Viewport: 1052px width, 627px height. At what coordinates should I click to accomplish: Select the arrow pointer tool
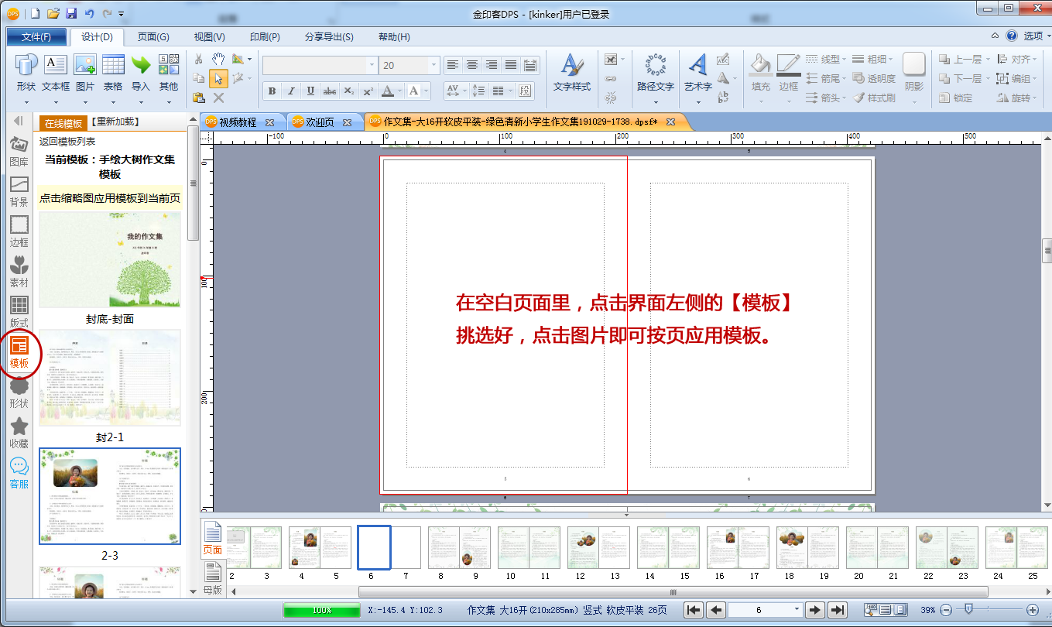point(218,78)
